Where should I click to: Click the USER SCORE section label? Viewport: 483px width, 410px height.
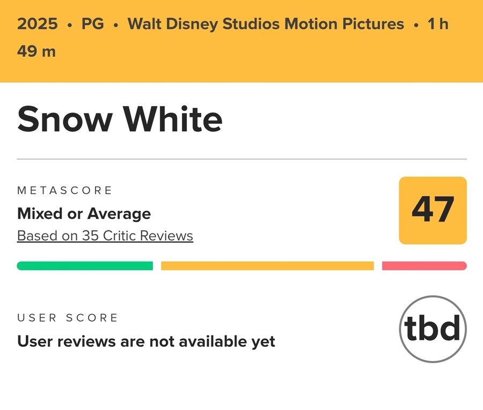click(68, 318)
